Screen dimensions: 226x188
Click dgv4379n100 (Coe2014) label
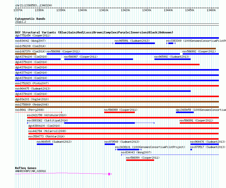[x=31, y=94]
